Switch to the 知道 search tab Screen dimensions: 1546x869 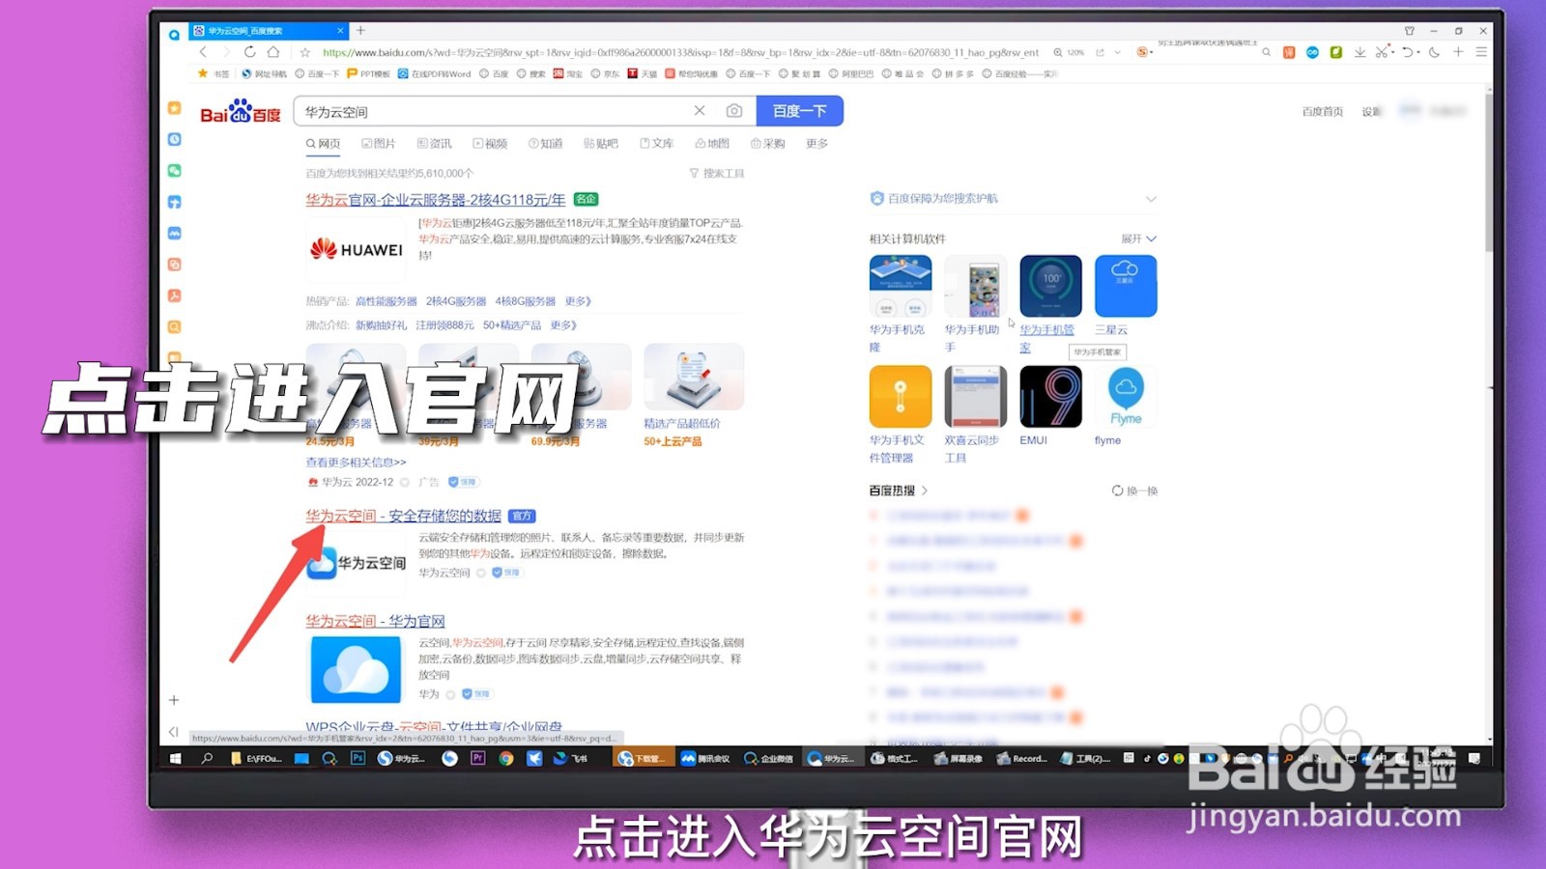pyautogui.click(x=546, y=144)
